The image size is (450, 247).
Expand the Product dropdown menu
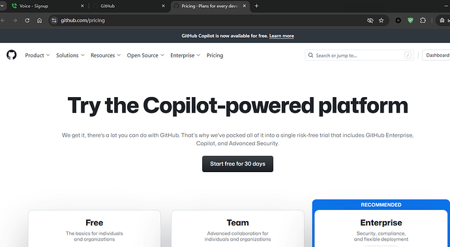tap(37, 55)
